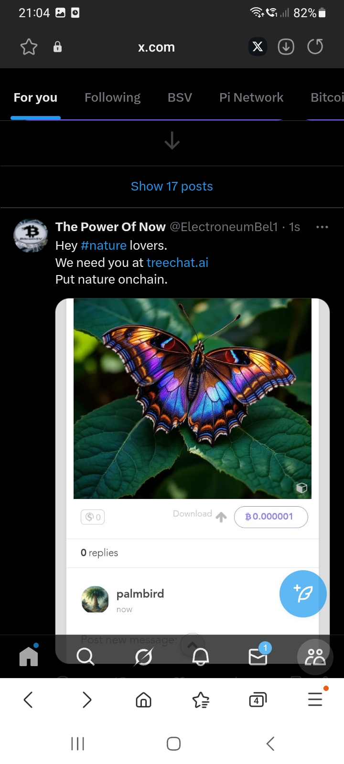Open the butterfly image in post

click(x=193, y=399)
